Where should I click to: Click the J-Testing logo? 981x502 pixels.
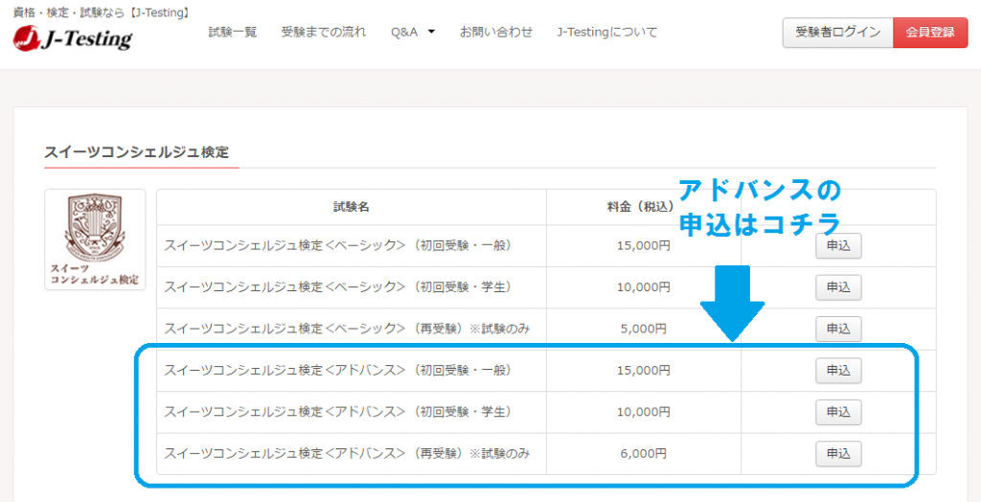tap(73, 39)
